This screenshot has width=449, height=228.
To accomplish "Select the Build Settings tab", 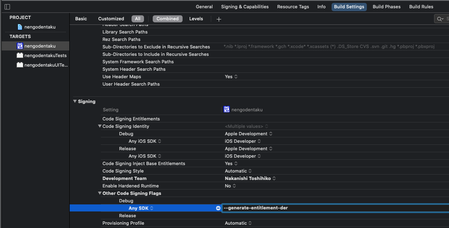I will [x=349, y=7].
